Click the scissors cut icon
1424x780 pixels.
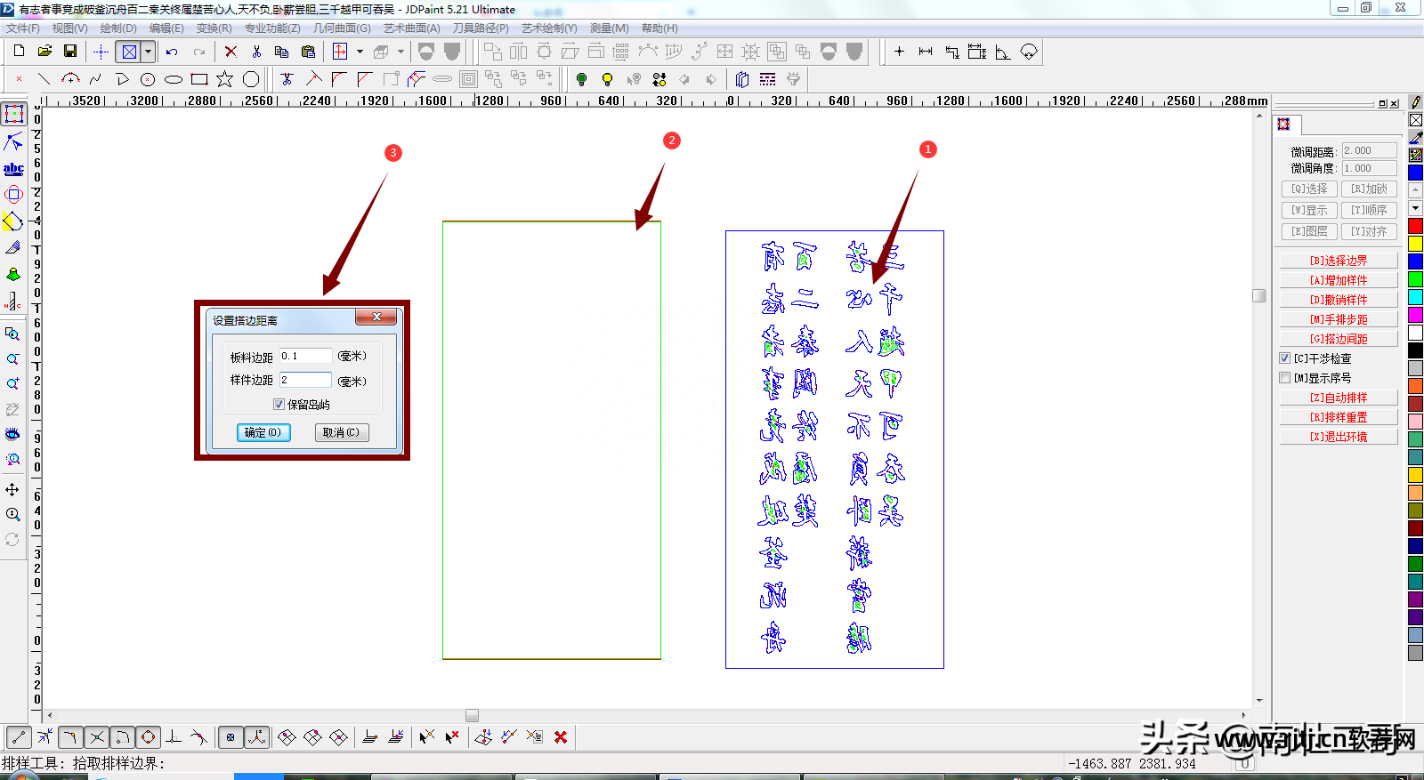[x=256, y=52]
